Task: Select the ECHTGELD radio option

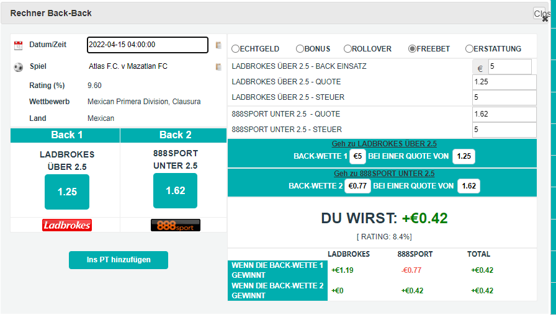Action: click(235, 49)
